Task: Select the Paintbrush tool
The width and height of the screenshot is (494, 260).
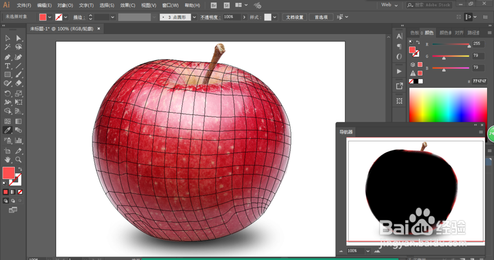Action: (19, 74)
